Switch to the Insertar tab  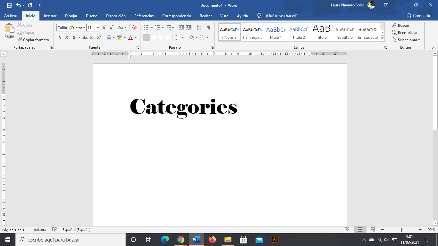click(50, 16)
